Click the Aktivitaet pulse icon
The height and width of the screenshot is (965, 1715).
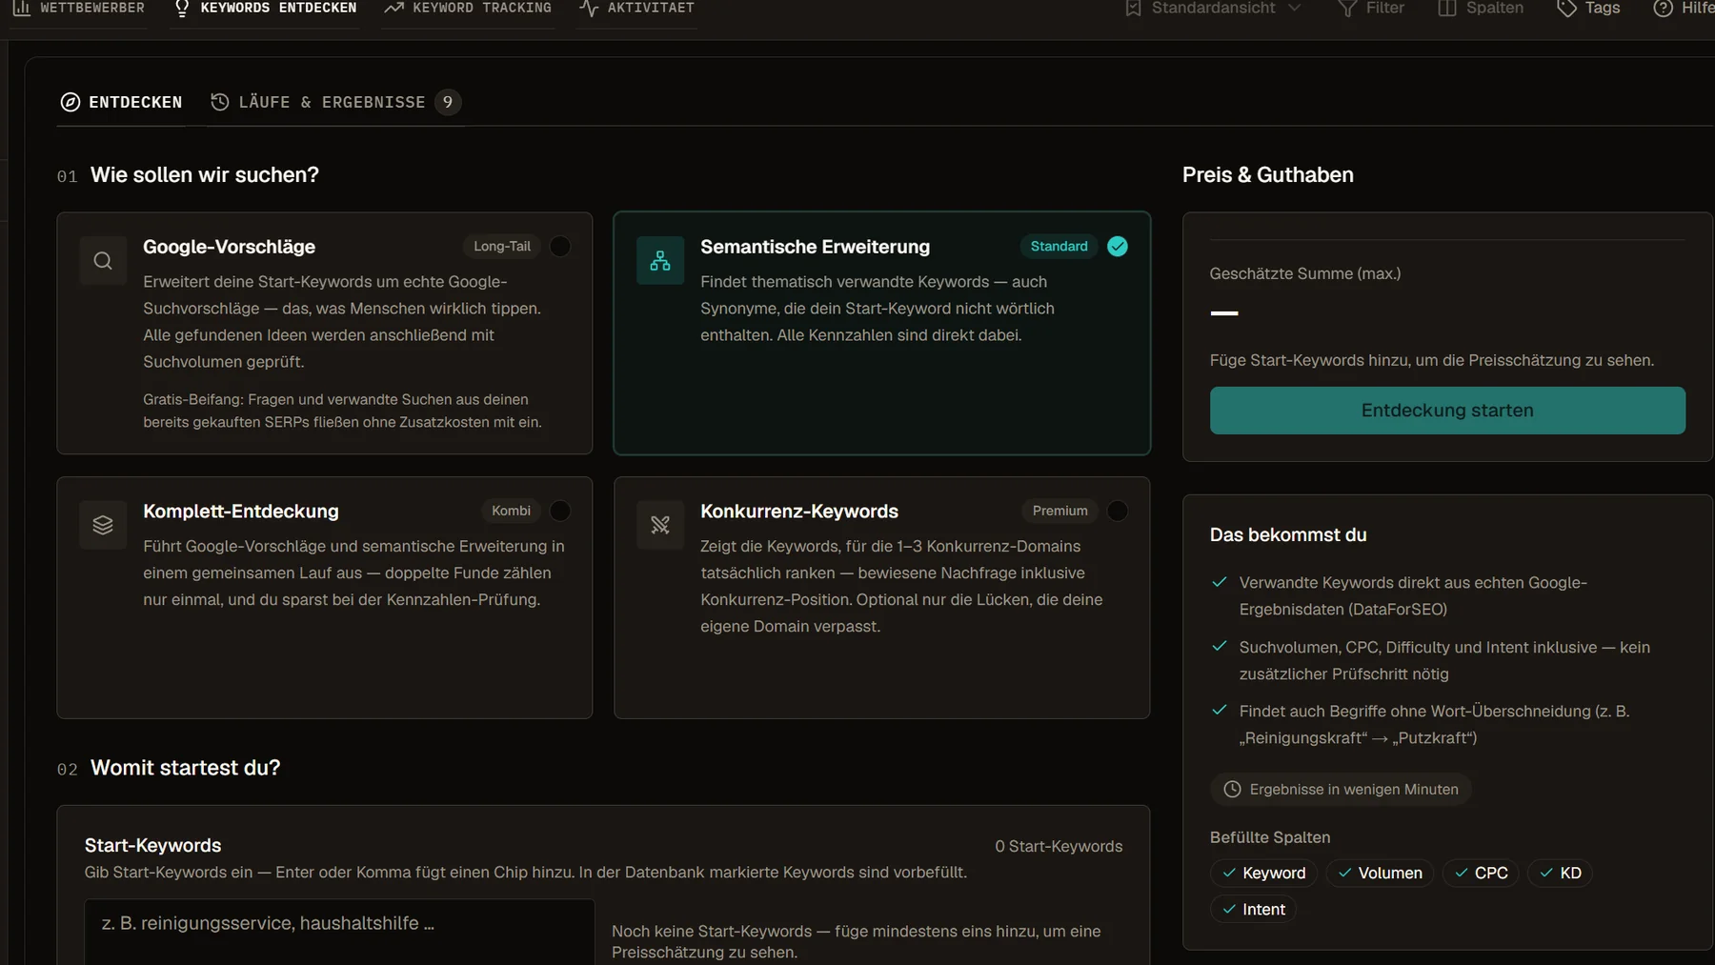click(589, 8)
